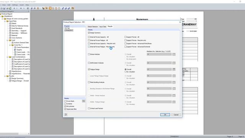Select Material in the navigator tree
This screenshot has height=138, width=245.
click(x=15, y=36)
